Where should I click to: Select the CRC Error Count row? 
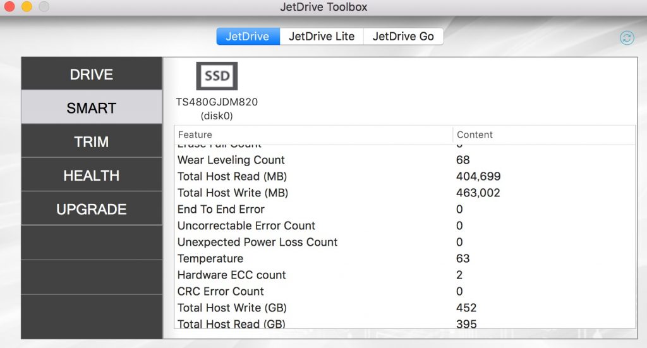pos(405,292)
